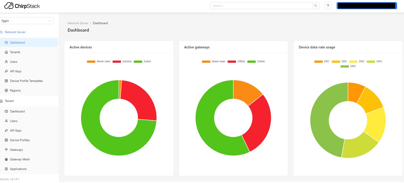Open the Applications grid icon
The width and height of the screenshot is (404, 183).
click(6, 169)
